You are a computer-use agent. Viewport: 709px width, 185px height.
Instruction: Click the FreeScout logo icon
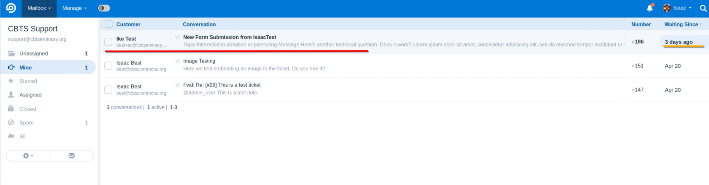[x=11, y=8]
